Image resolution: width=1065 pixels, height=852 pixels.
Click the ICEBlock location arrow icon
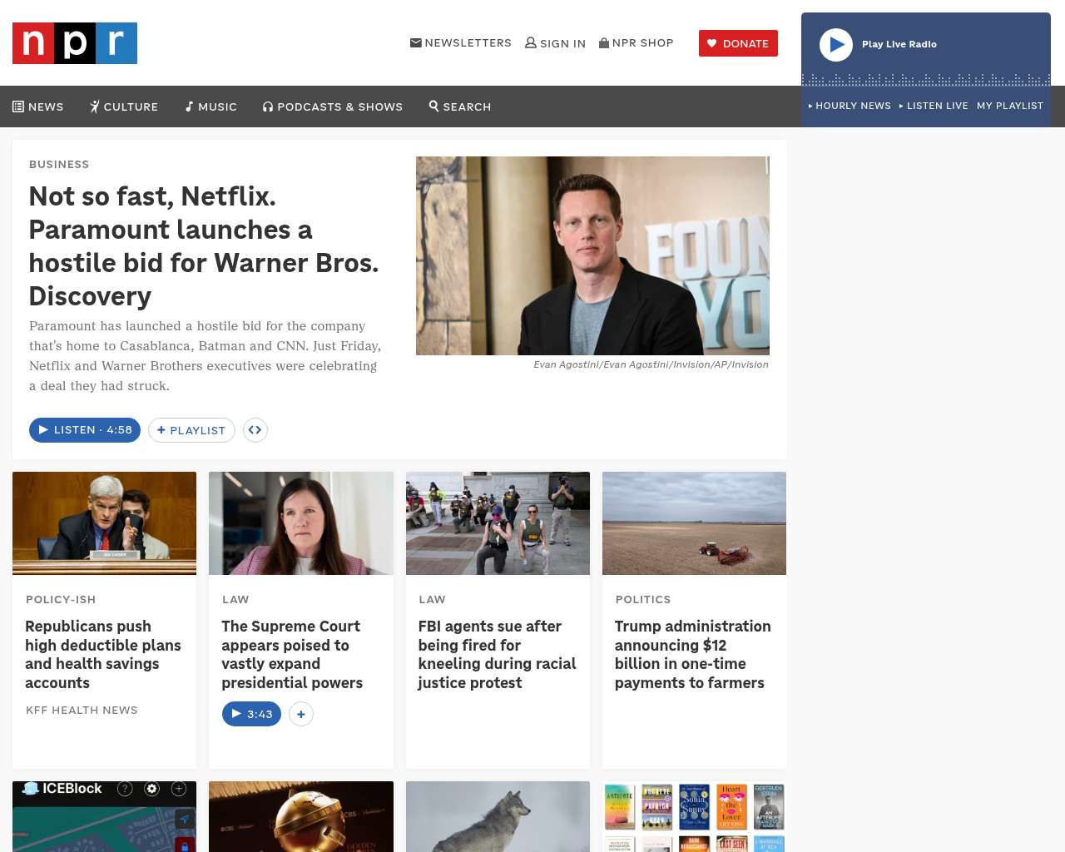pos(185,819)
